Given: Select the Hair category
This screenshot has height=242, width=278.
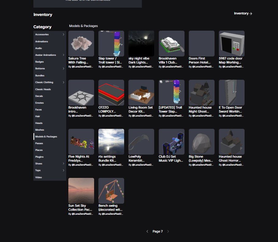Looking at the screenshot, I should pyautogui.click(x=50, y=116).
